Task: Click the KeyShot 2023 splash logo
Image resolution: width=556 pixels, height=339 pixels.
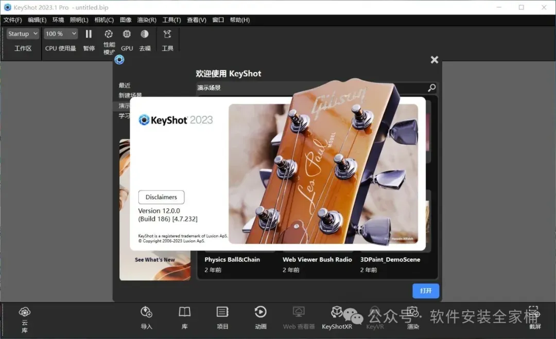Action: (176, 120)
